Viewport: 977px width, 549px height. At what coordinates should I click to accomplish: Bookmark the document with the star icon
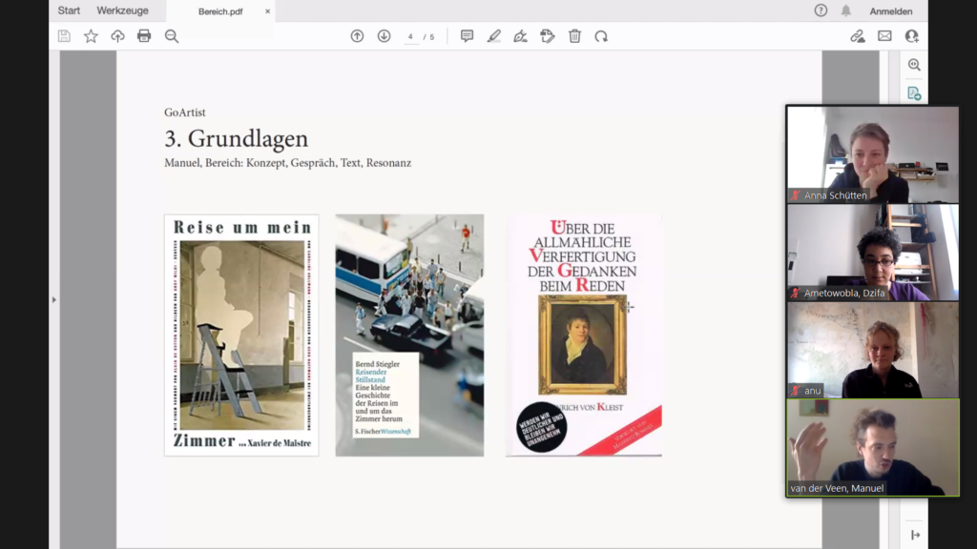click(91, 36)
